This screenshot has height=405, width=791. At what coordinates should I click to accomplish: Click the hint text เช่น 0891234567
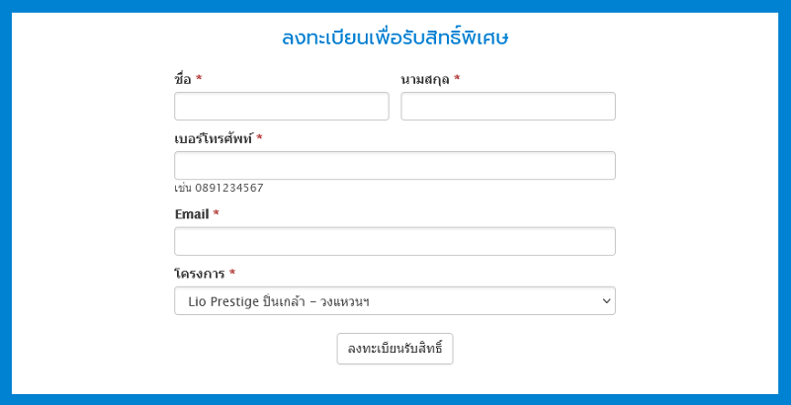tap(219, 188)
